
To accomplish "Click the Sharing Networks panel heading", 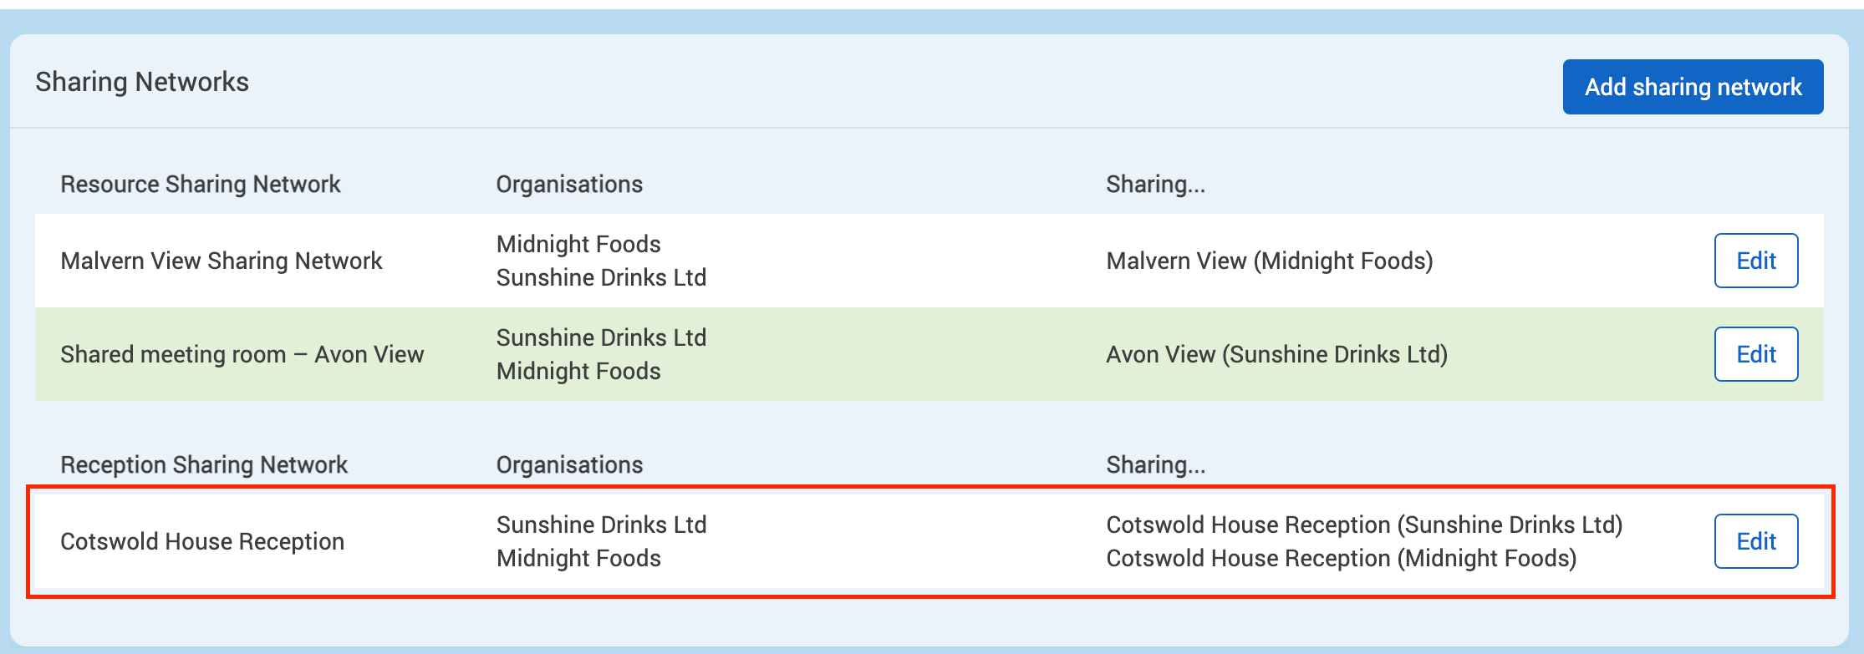I will pyautogui.click(x=142, y=82).
